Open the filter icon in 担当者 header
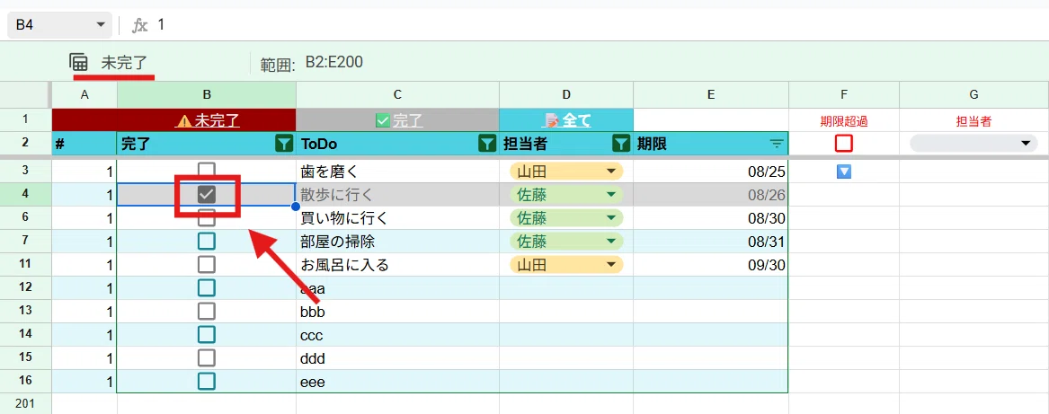1049x414 pixels. [621, 143]
